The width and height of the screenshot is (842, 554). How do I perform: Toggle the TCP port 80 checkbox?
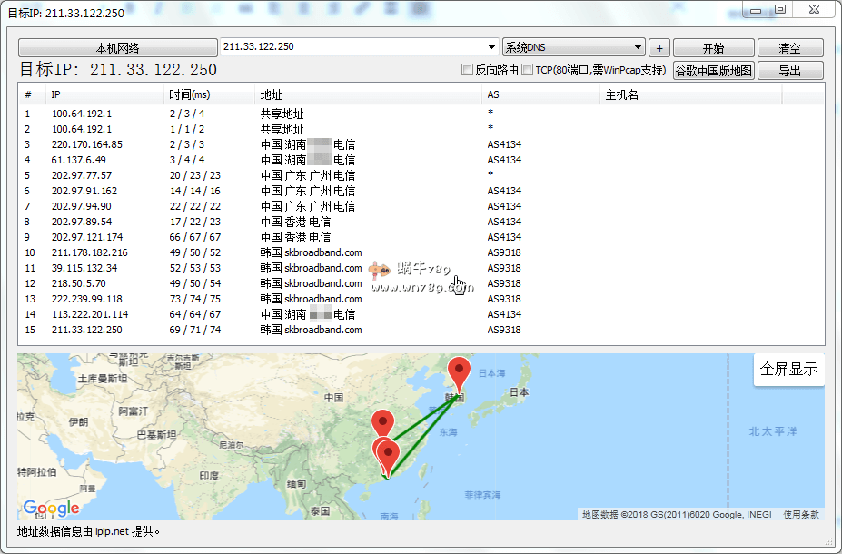click(x=528, y=70)
